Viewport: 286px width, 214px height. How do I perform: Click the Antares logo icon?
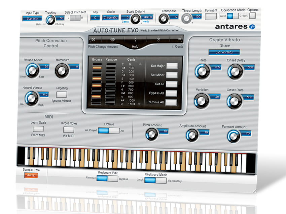pyautogui.click(x=252, y=27)
